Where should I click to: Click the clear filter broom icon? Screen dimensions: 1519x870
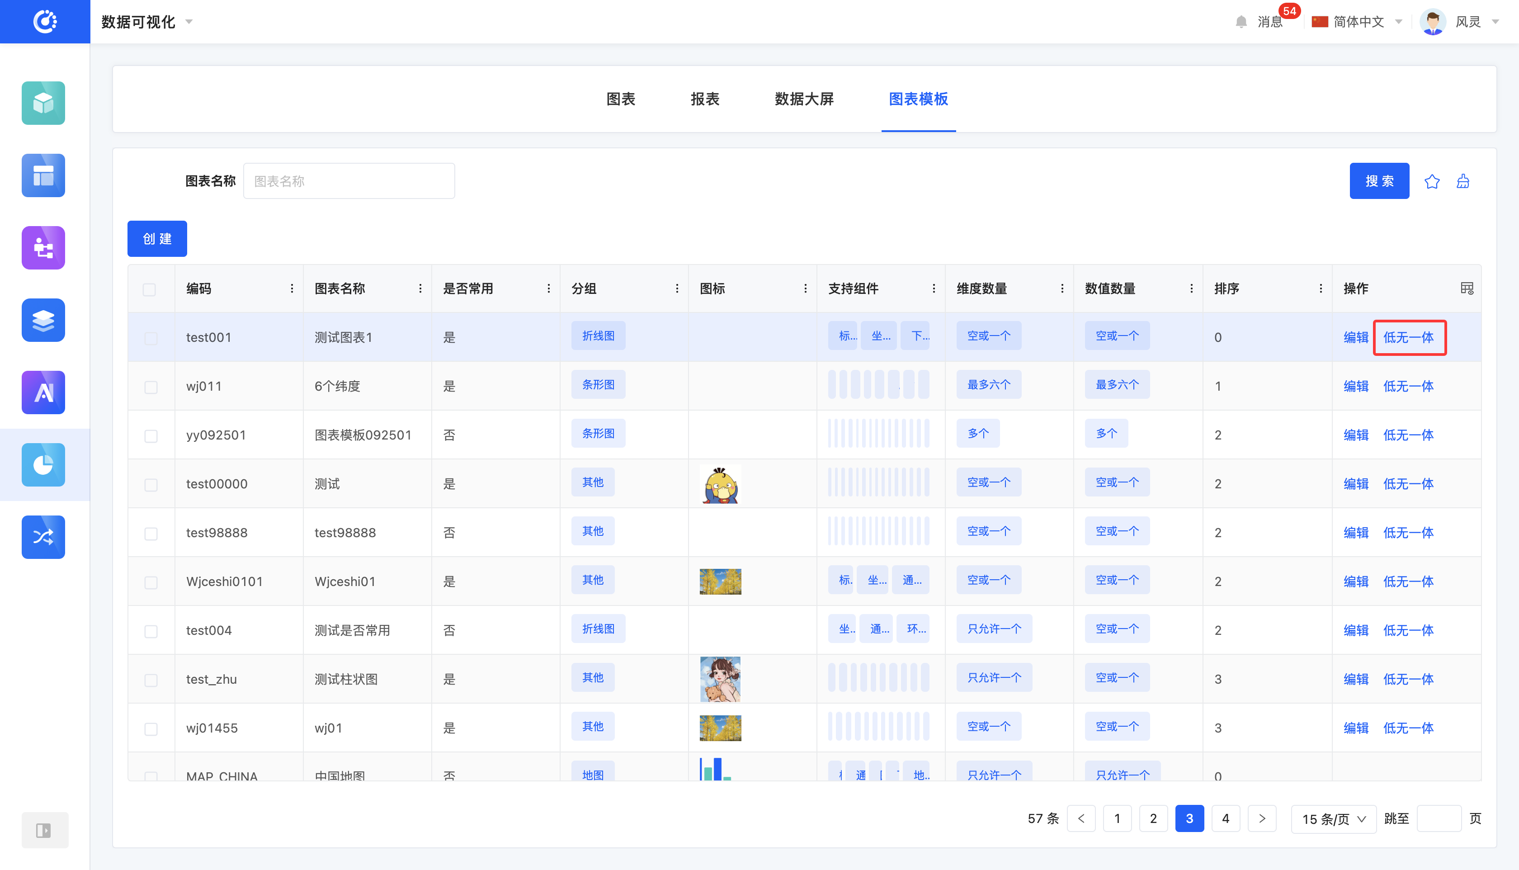(1462, 181)
